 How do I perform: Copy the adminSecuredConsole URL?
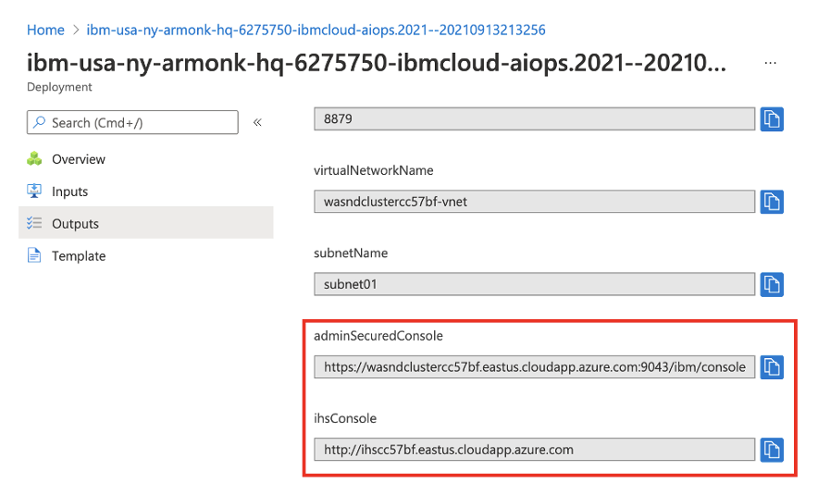tap(772, 366)
